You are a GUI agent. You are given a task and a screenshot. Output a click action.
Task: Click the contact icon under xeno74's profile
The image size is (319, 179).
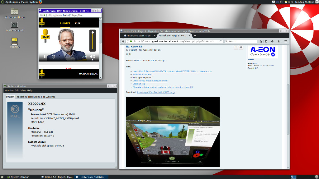256,68
